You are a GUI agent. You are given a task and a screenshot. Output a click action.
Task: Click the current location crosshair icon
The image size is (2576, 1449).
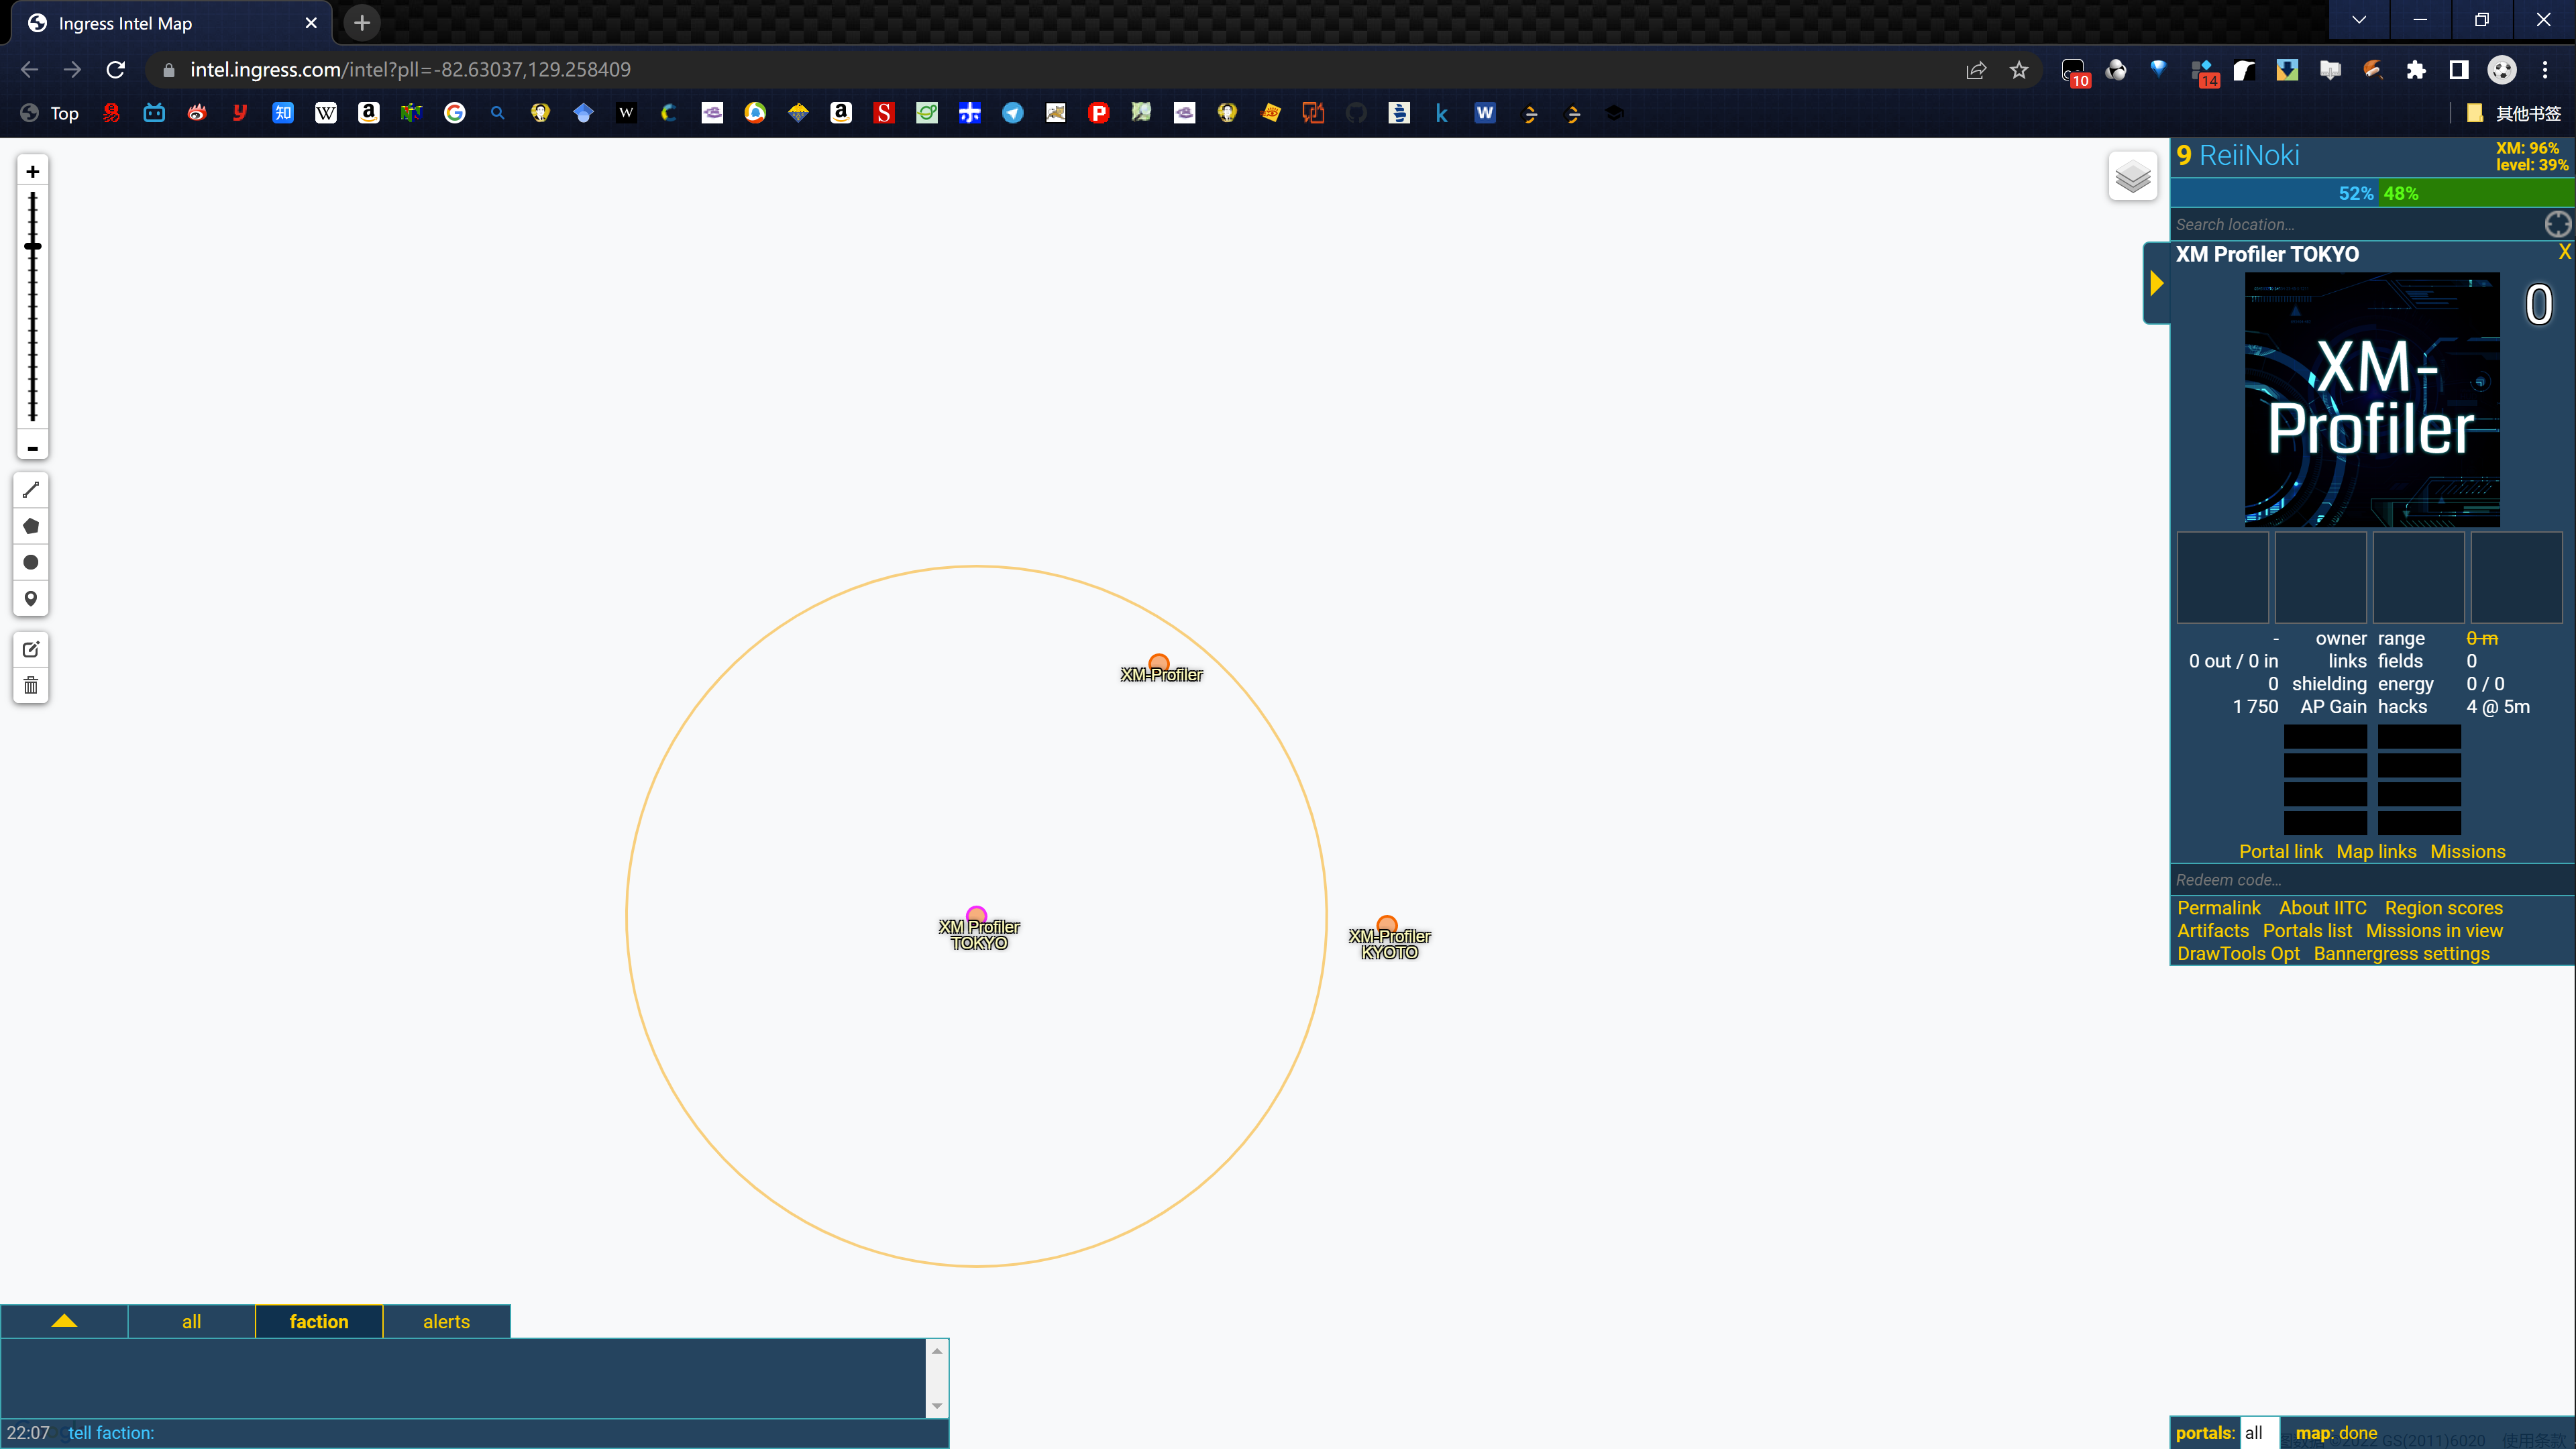[x=2557, y=224]
